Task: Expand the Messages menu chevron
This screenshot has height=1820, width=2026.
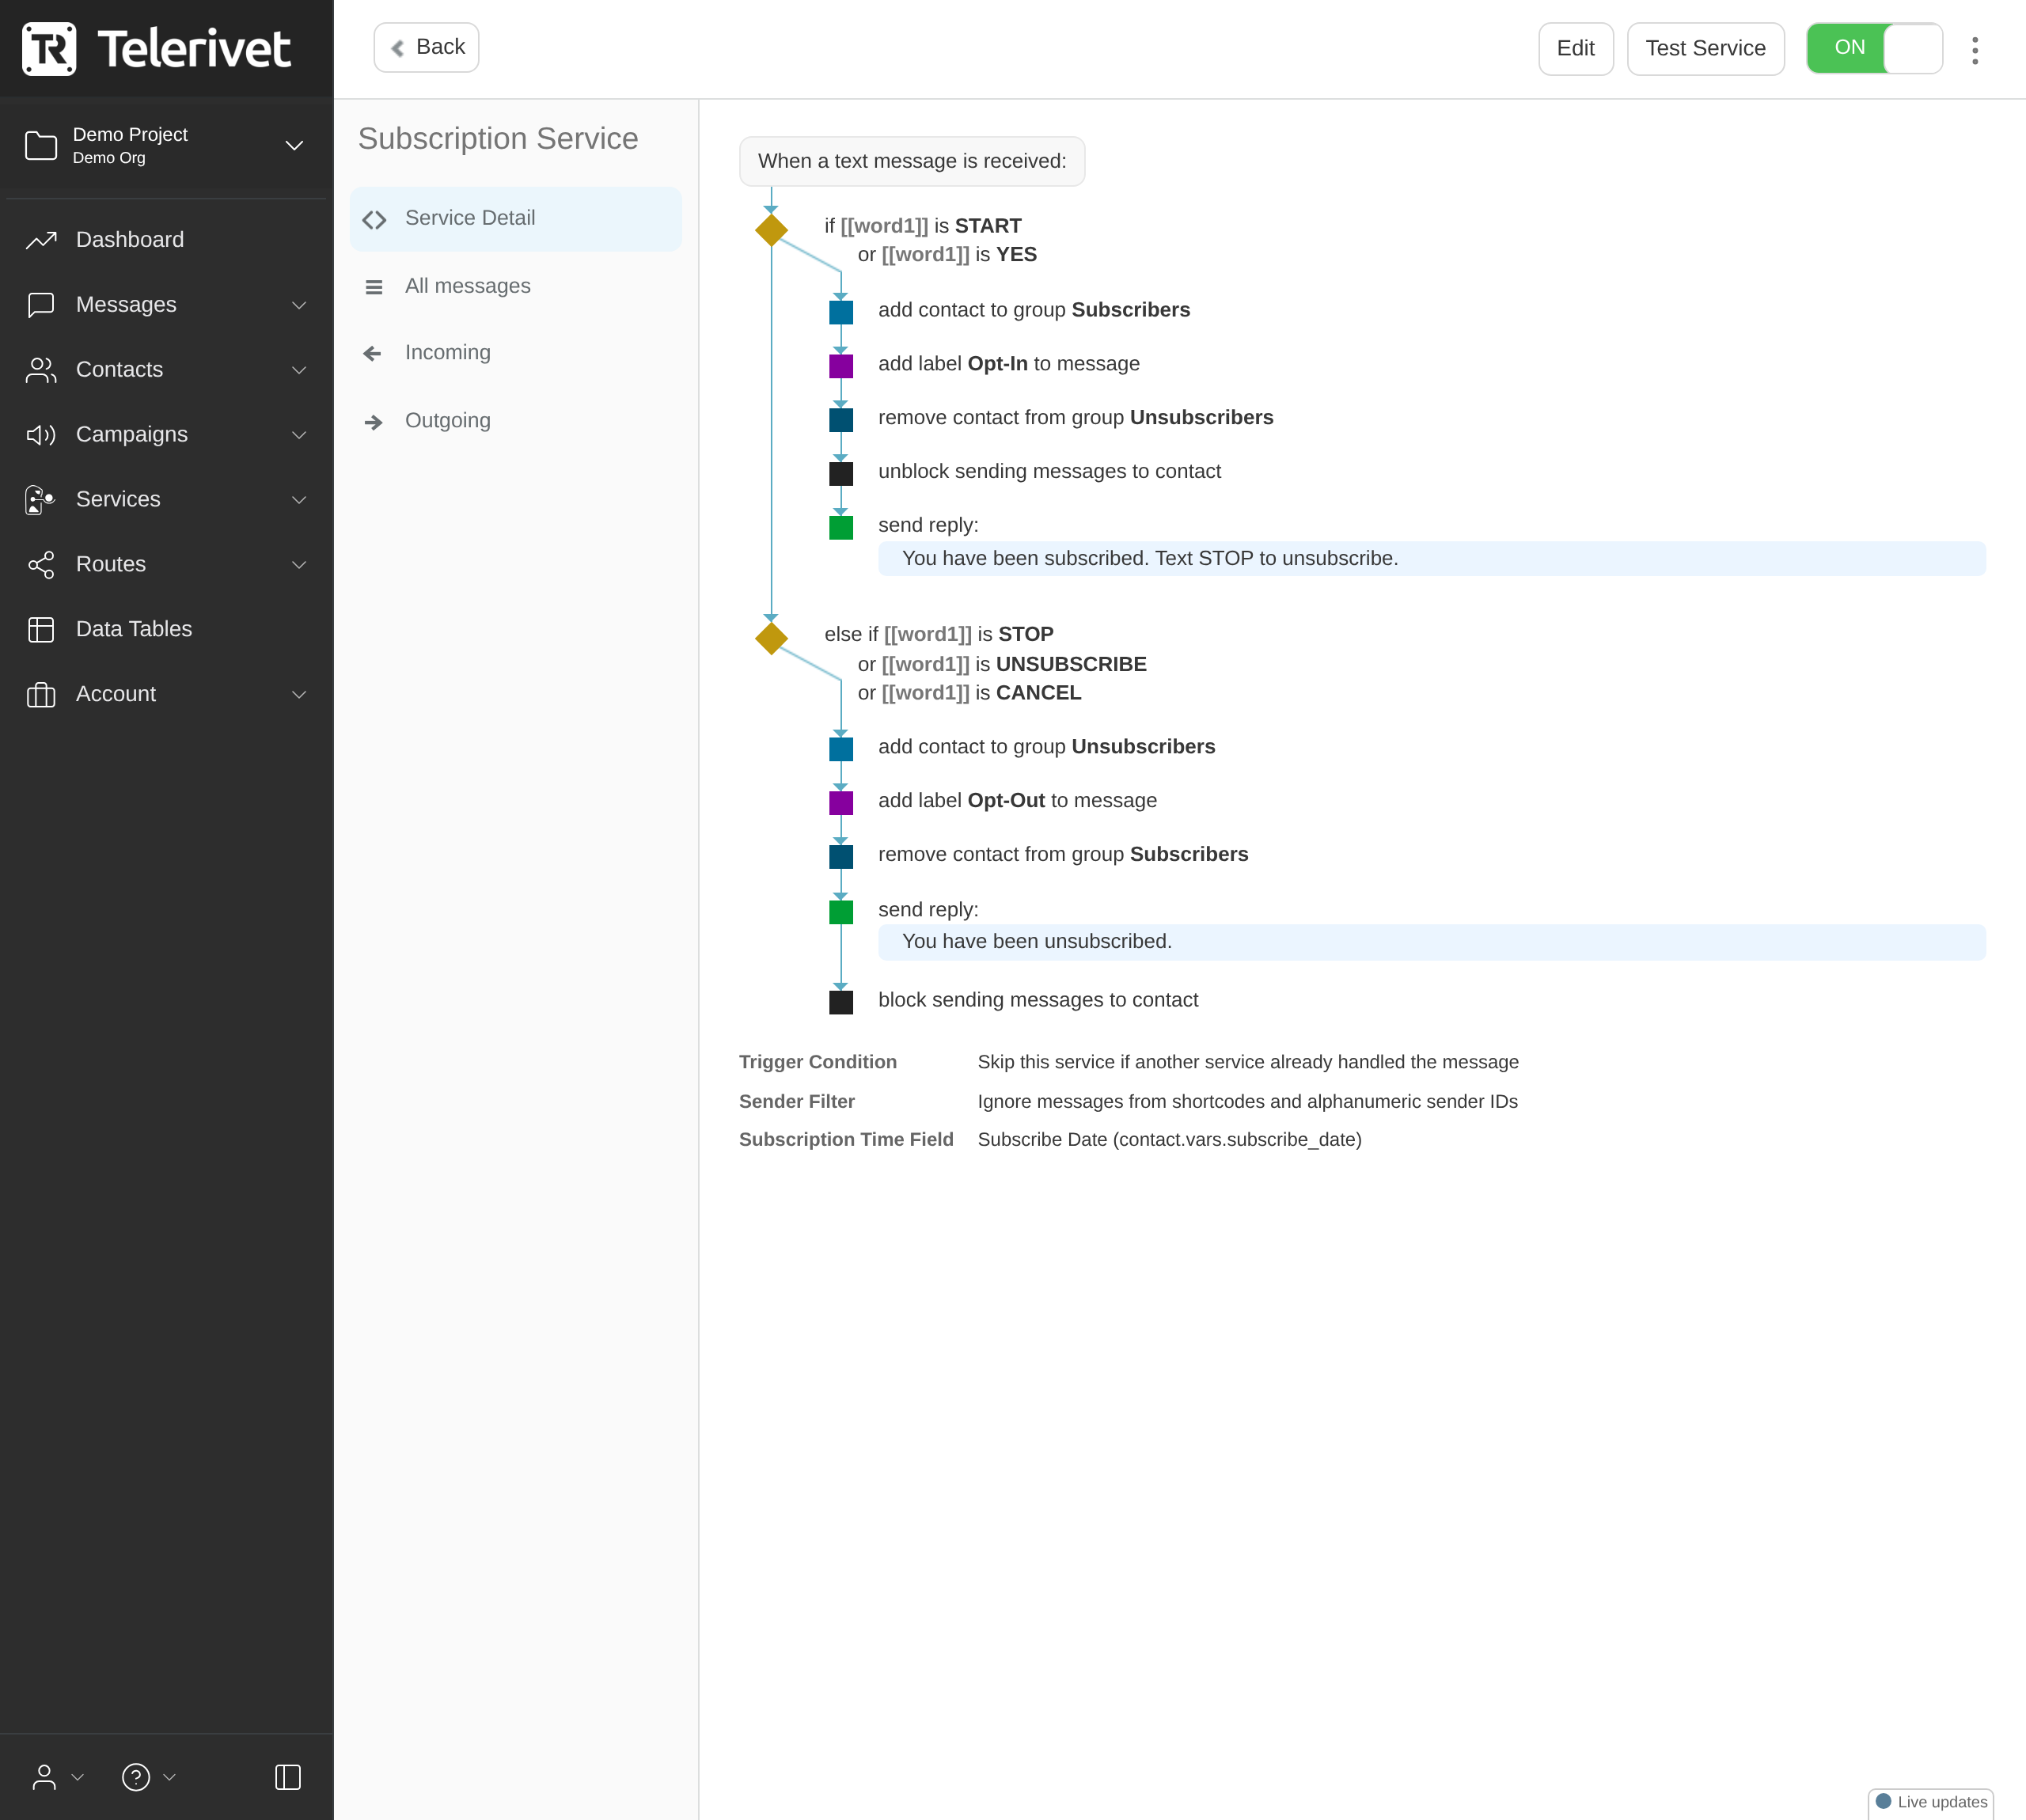Action: [x=299, y=305]
